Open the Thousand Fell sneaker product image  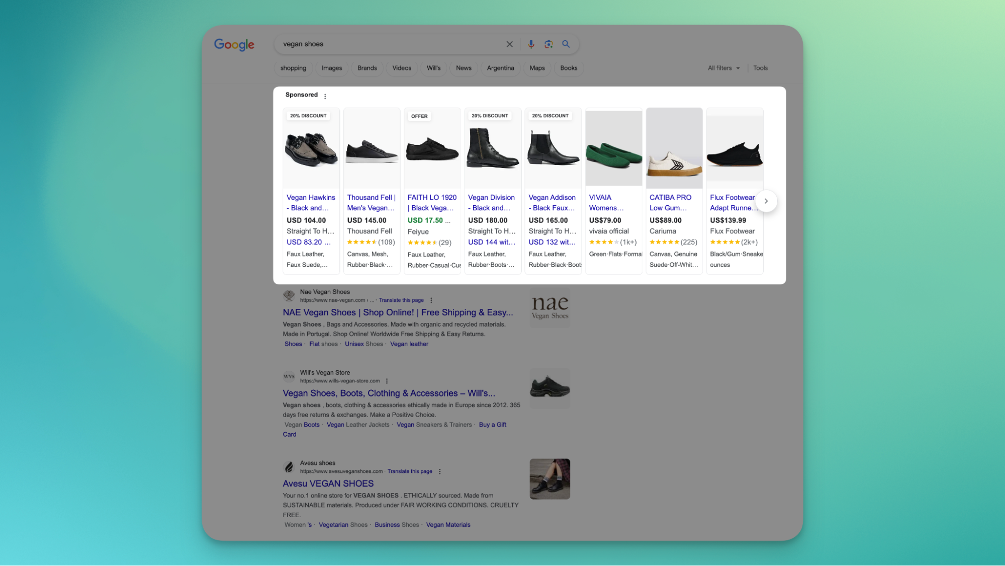372,149
